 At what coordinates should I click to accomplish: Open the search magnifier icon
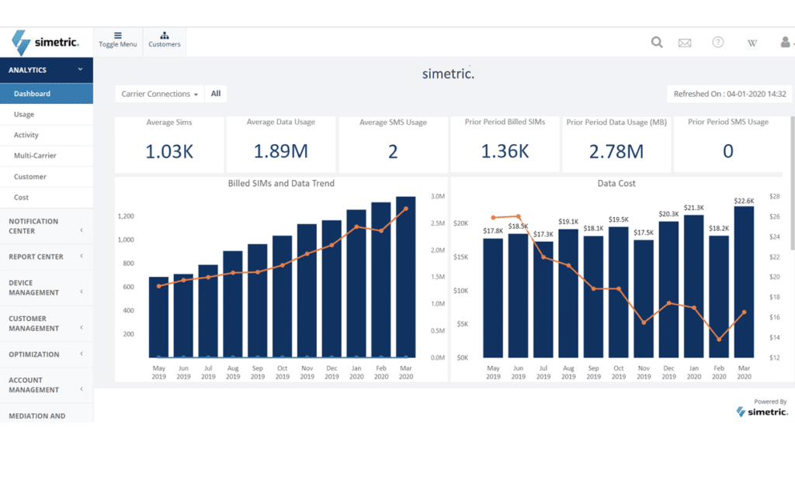pos(657,42)
